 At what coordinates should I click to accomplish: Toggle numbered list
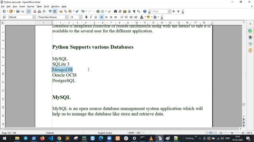pos(122,17)
